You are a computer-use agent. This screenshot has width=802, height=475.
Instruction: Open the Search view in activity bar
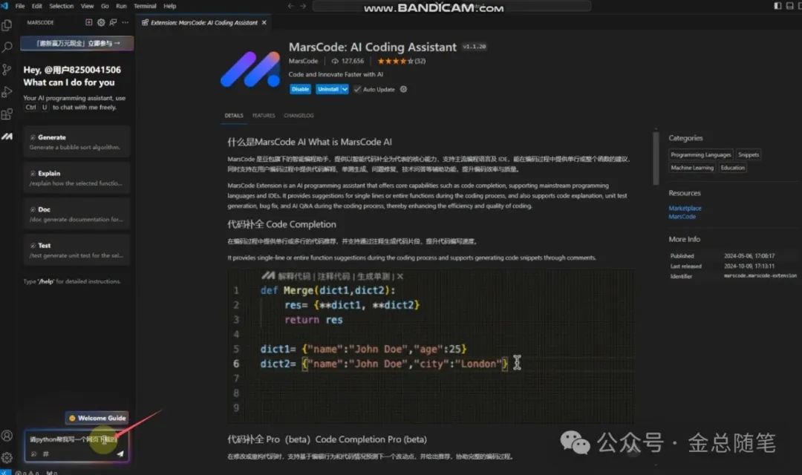tap(7, 47)
